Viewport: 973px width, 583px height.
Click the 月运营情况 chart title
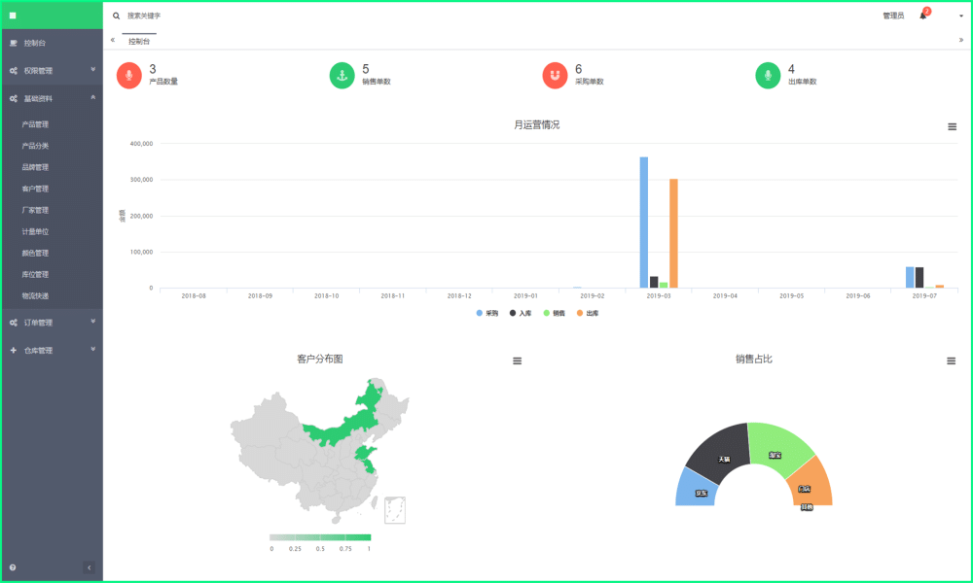click(537, 125)
